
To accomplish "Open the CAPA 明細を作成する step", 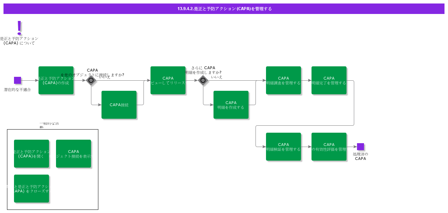I will pos(231,105).
